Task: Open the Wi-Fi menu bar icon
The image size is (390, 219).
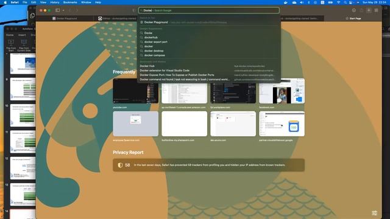Action: click(x=339, y=2)
